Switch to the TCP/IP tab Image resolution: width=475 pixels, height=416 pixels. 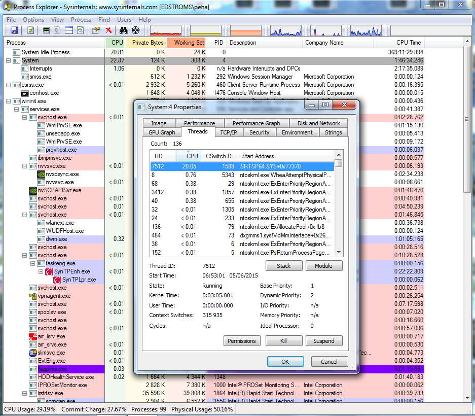click(x=230, y=132)
